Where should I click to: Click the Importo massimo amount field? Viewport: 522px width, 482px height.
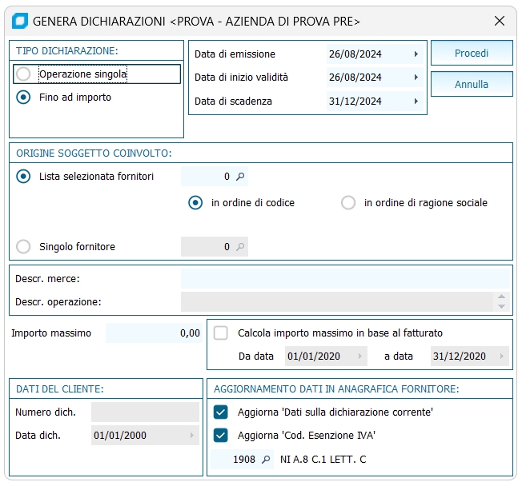(154, 333)
